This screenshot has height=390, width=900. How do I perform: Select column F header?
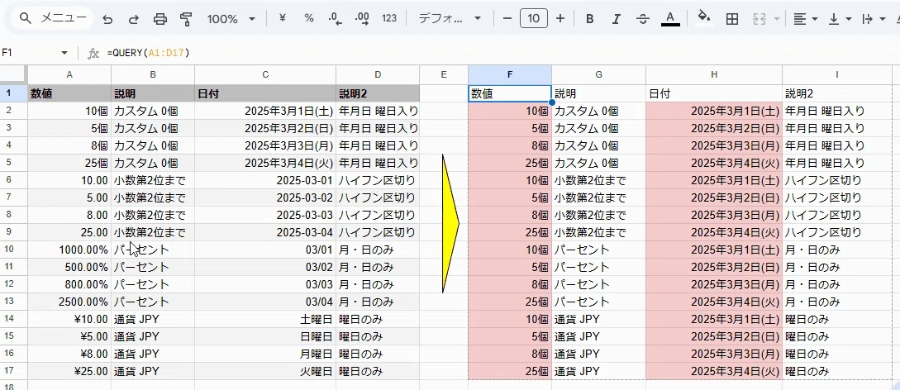pyautogui.click(x=510, y=74)
